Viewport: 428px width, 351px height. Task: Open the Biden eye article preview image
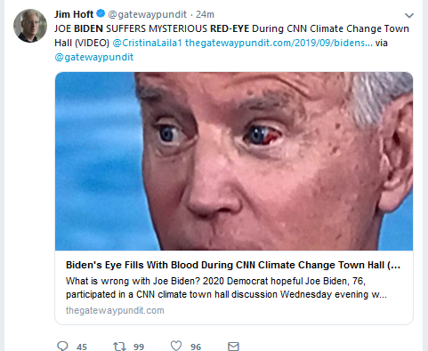[x=234, y=161]
